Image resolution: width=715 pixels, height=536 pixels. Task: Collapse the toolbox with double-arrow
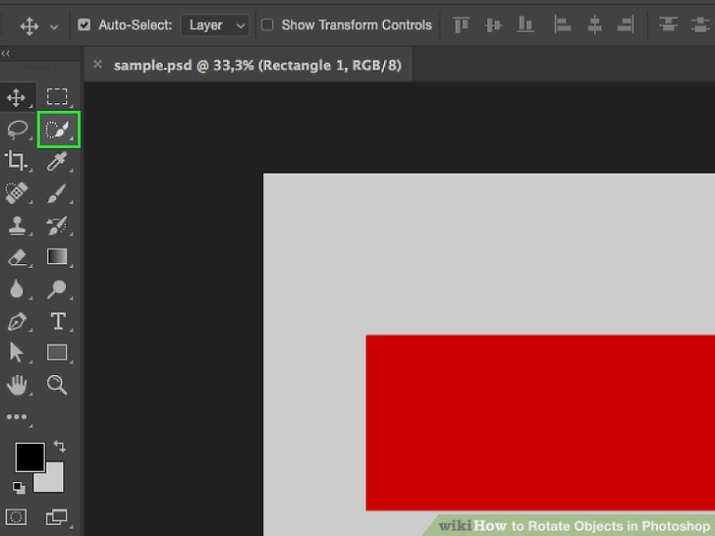point(6,53)
